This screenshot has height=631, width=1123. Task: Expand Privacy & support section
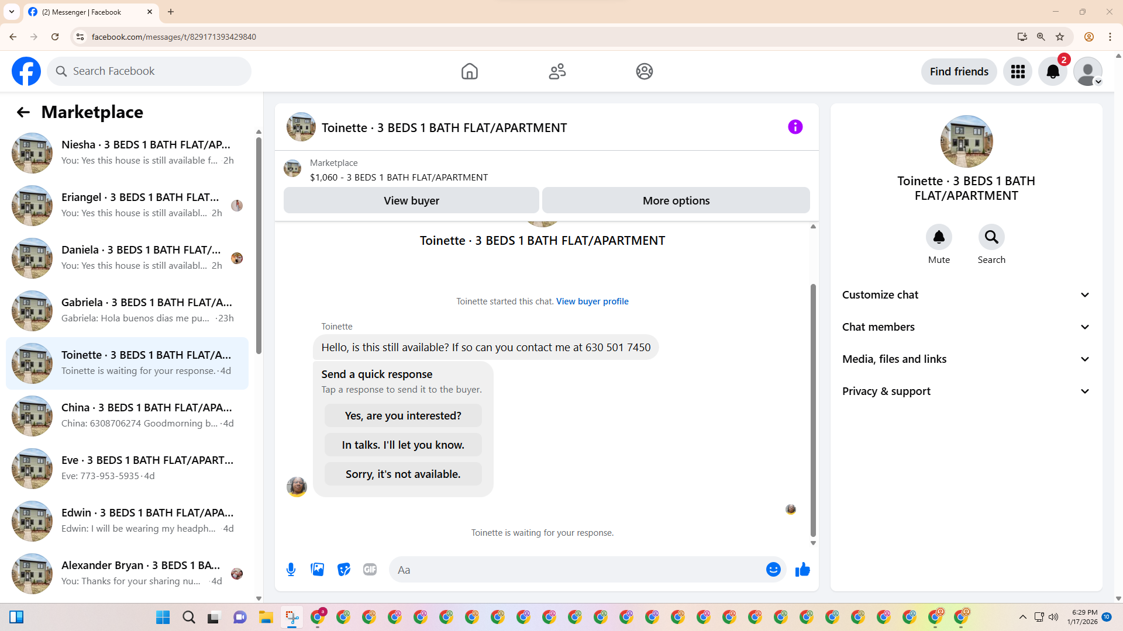pyautogui.click(x=966, y=391)
